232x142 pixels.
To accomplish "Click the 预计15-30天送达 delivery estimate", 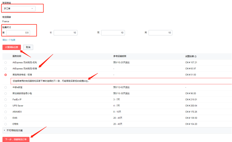I will click(x=122, y=93).
